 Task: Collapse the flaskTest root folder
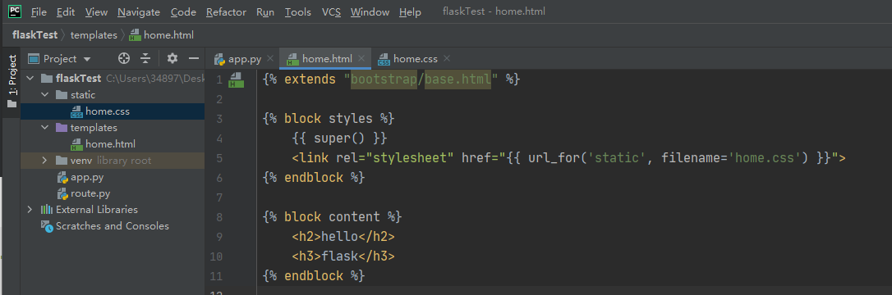pyautogui.click(x=30, y=79)
